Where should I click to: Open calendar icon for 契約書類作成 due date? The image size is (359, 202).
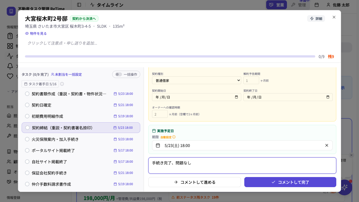[115, 94]
